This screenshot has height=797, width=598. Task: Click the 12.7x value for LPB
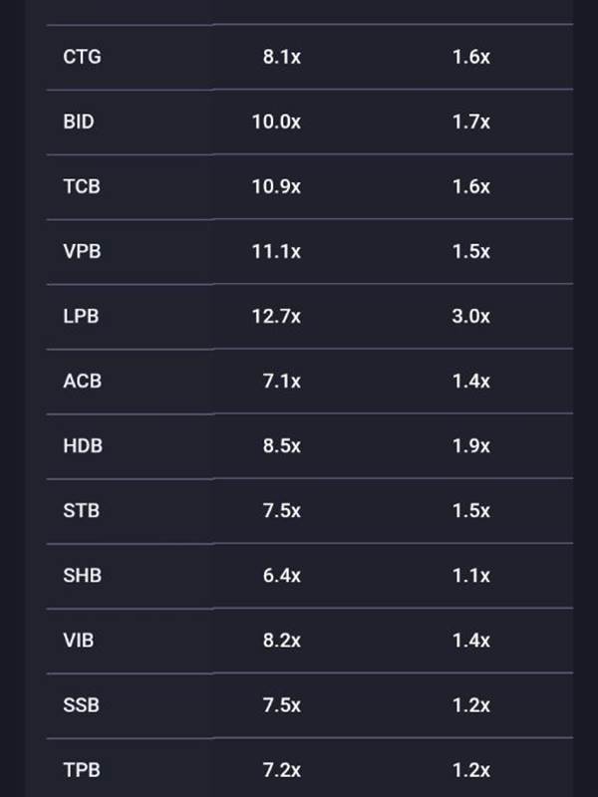coord(276,316)
